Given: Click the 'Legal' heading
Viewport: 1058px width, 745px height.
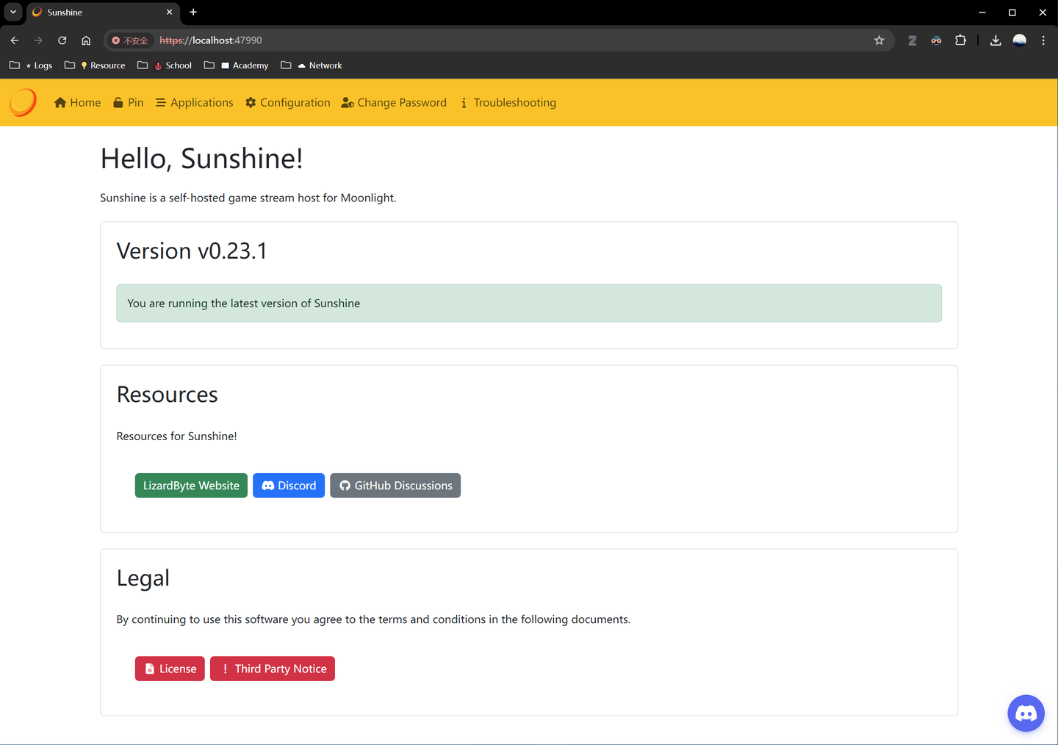Looking at the screenshot, I should [x=143, y=578].
